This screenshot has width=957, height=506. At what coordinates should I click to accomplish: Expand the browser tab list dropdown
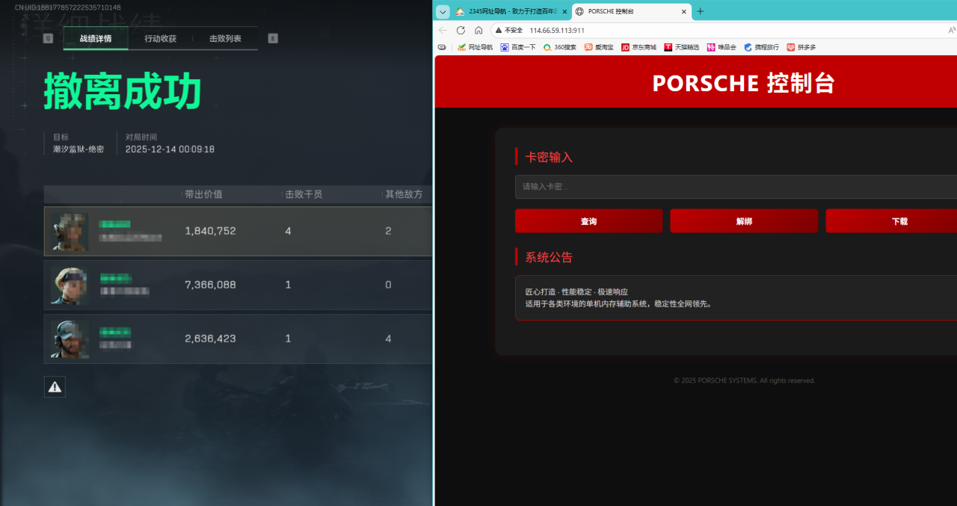pos(443,11)
